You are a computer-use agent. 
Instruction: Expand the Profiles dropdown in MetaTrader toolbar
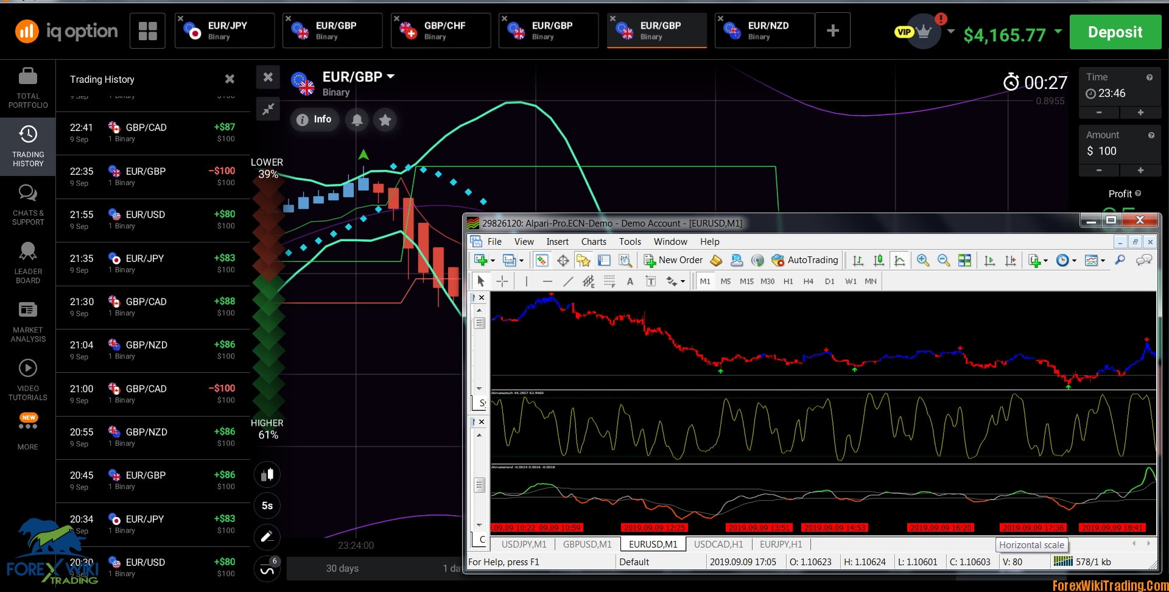pyautogui.click(x=521, y=261)
